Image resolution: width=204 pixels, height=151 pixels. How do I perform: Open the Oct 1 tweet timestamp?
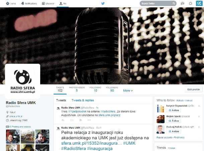coord(99,128)
